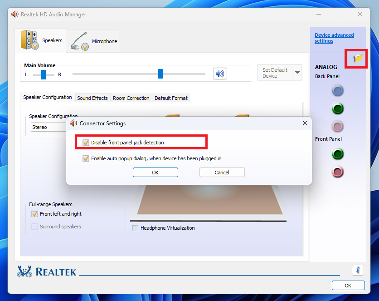379x301 pixels.
Task: Click the L/R balance slider handle
Action: pyautogui.click(x=44, y=74)
